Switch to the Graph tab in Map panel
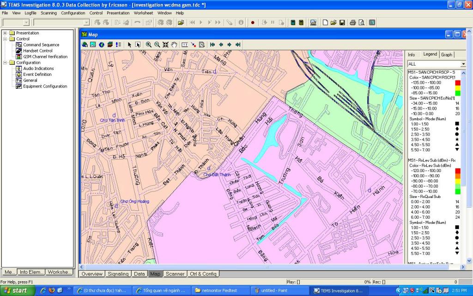The image size is (473, 296). (x=447, y=55)
